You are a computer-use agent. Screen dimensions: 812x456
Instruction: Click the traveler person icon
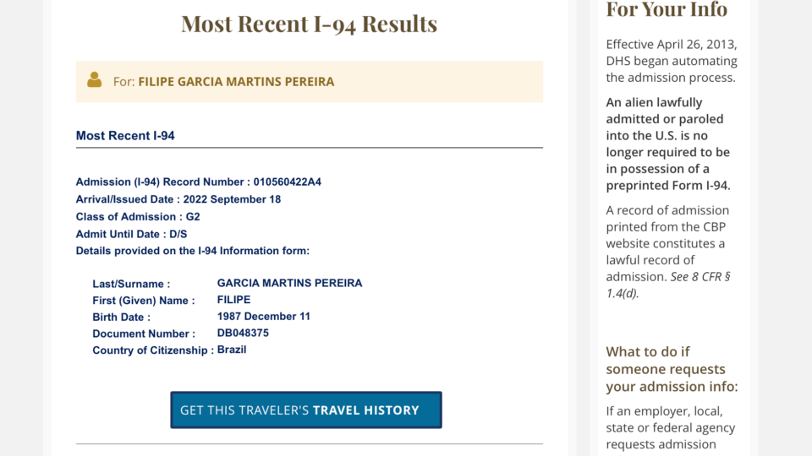coord(94,79)
